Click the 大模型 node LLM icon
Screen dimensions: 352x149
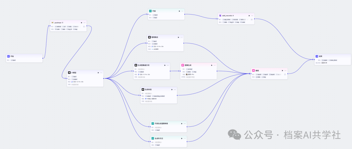(x=69, y=73)
